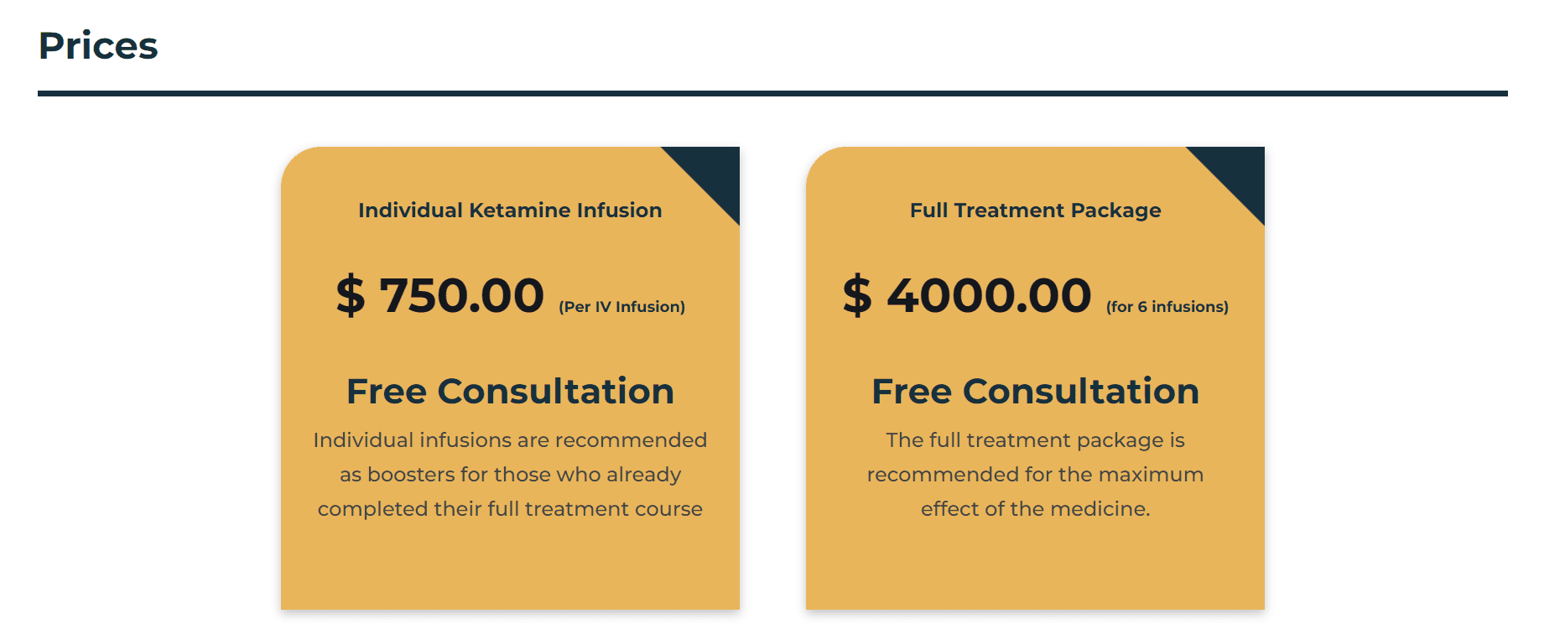
Task: Click the text 'completed their full treatment course'
Action: [510, 509]
